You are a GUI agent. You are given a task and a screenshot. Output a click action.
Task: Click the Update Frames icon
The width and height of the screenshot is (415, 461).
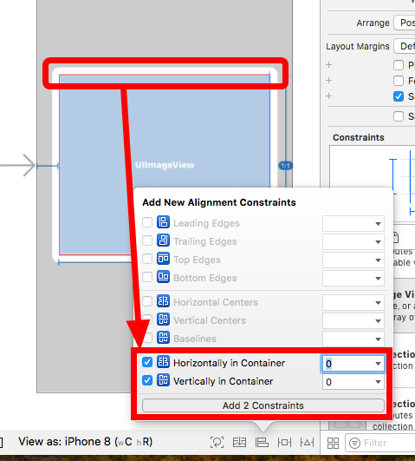click(x=217, y=442)
